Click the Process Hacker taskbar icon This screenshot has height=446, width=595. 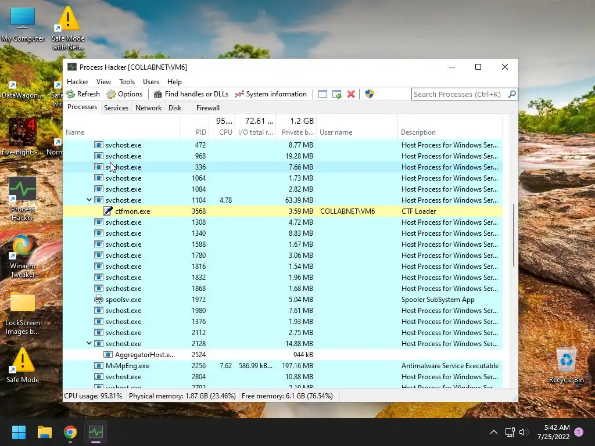(96, 432)
